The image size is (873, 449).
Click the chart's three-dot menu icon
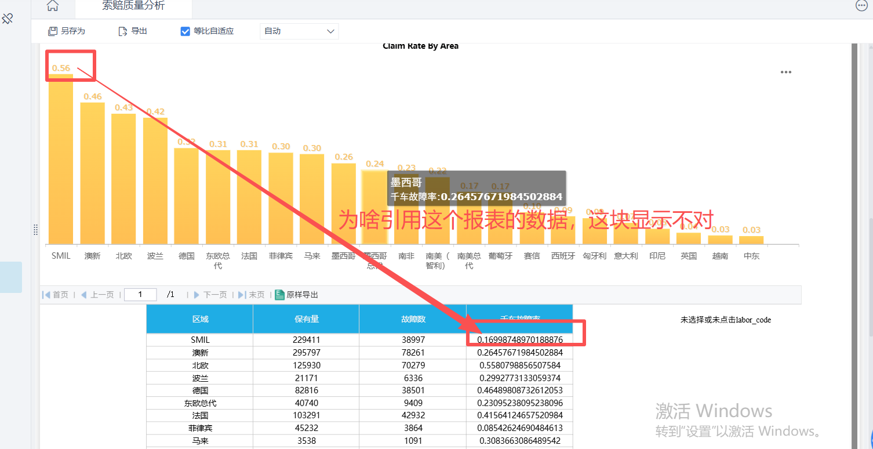tap(785, 73)
